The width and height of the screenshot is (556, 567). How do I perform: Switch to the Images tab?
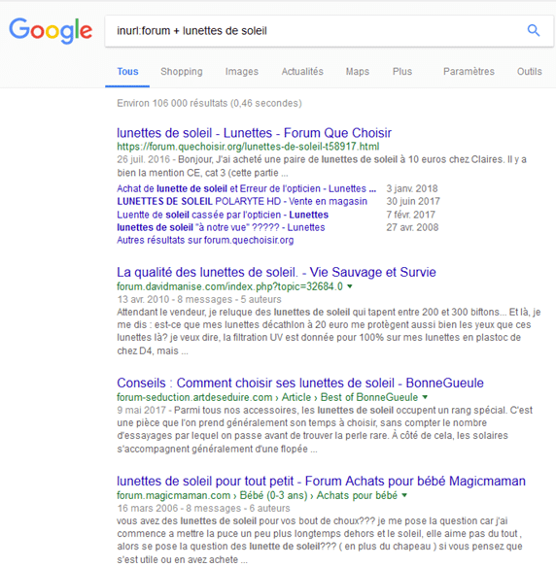[x=242, y=72]
